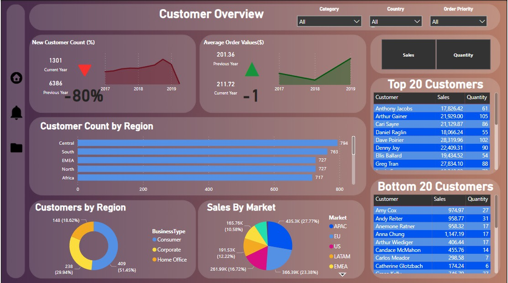
Task: Select Anthony Jacobs row
Action: 431,109
